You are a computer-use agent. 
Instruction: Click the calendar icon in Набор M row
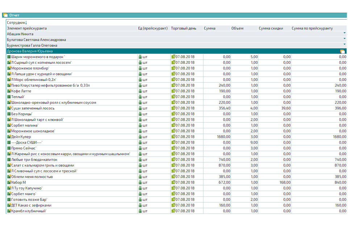click(x=173, y=182)
